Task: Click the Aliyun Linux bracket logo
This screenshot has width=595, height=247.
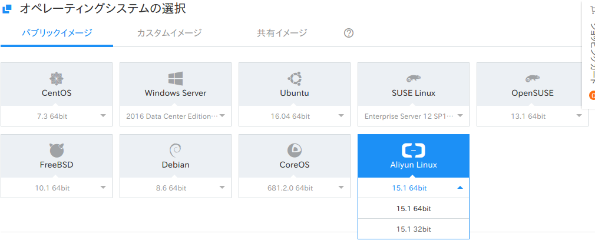Action: coord(414,151)
